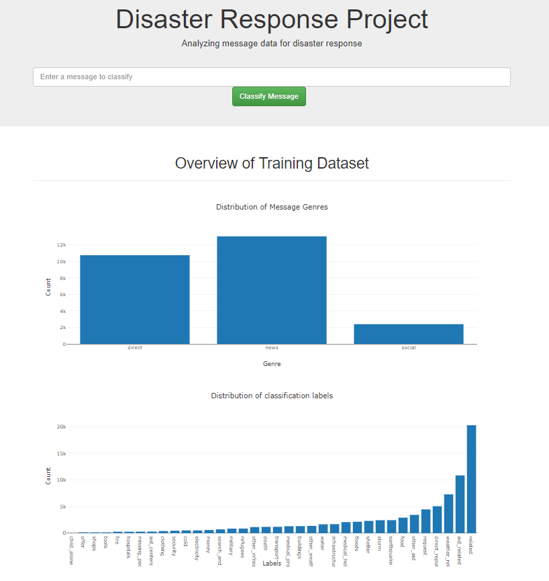This screenshot has height=581, width=549.
Task: Click the '12k' y-axis tick in genres chart
Action: click(62, 245)
